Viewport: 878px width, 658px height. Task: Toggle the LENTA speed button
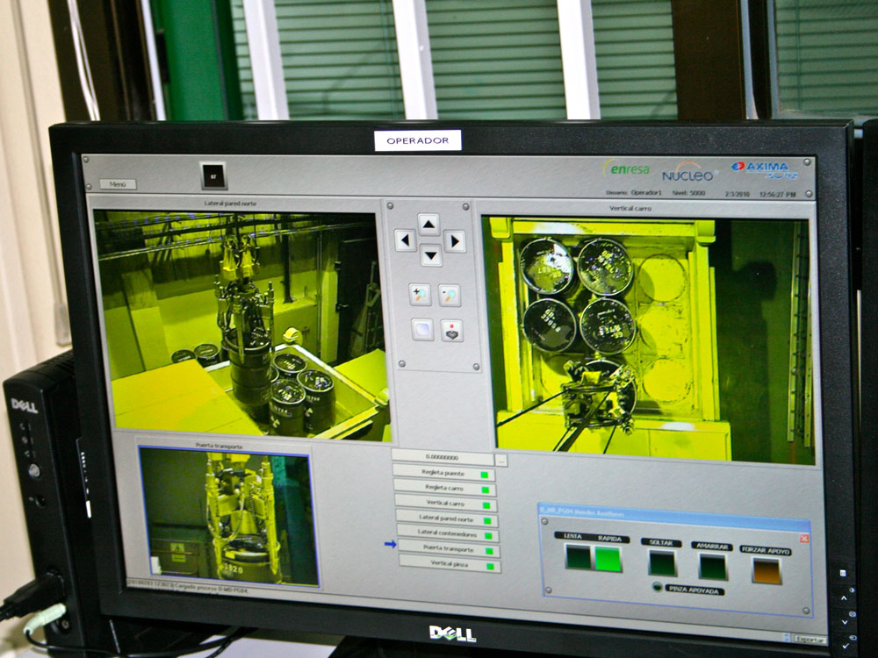point(579,557)
